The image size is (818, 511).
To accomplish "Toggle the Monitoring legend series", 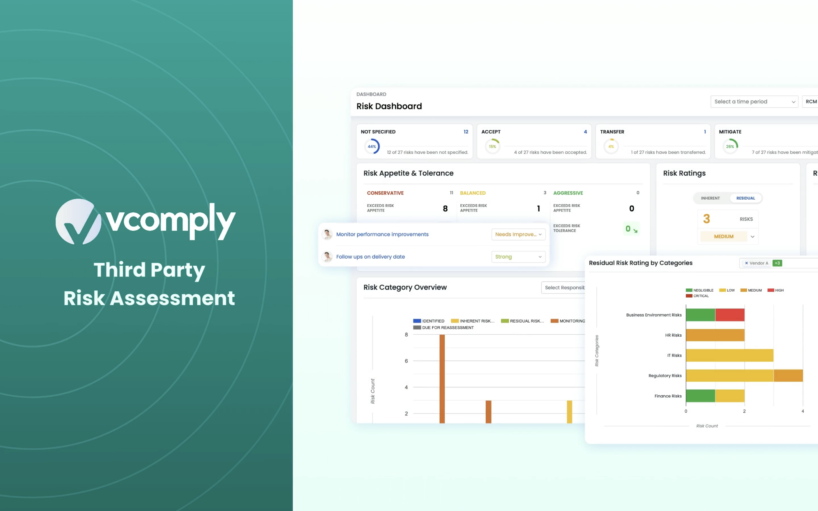I will click(568, 321).
